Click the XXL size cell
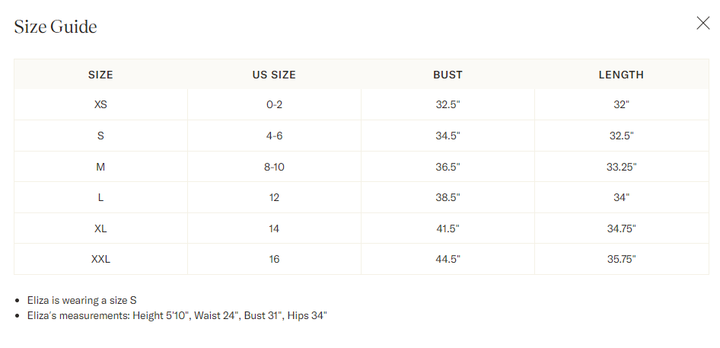 pyautogui.click(x=100, y=259)
